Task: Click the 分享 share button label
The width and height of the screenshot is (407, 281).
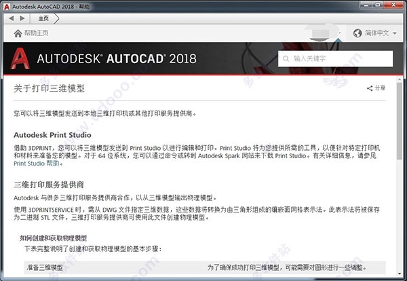Action: [x=380, y=88]
